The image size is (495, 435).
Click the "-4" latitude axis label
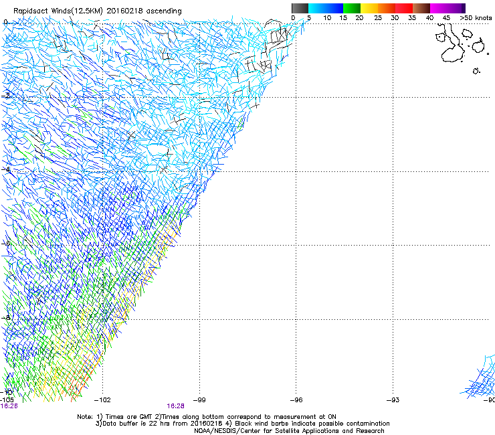click(x=6, y=169)
